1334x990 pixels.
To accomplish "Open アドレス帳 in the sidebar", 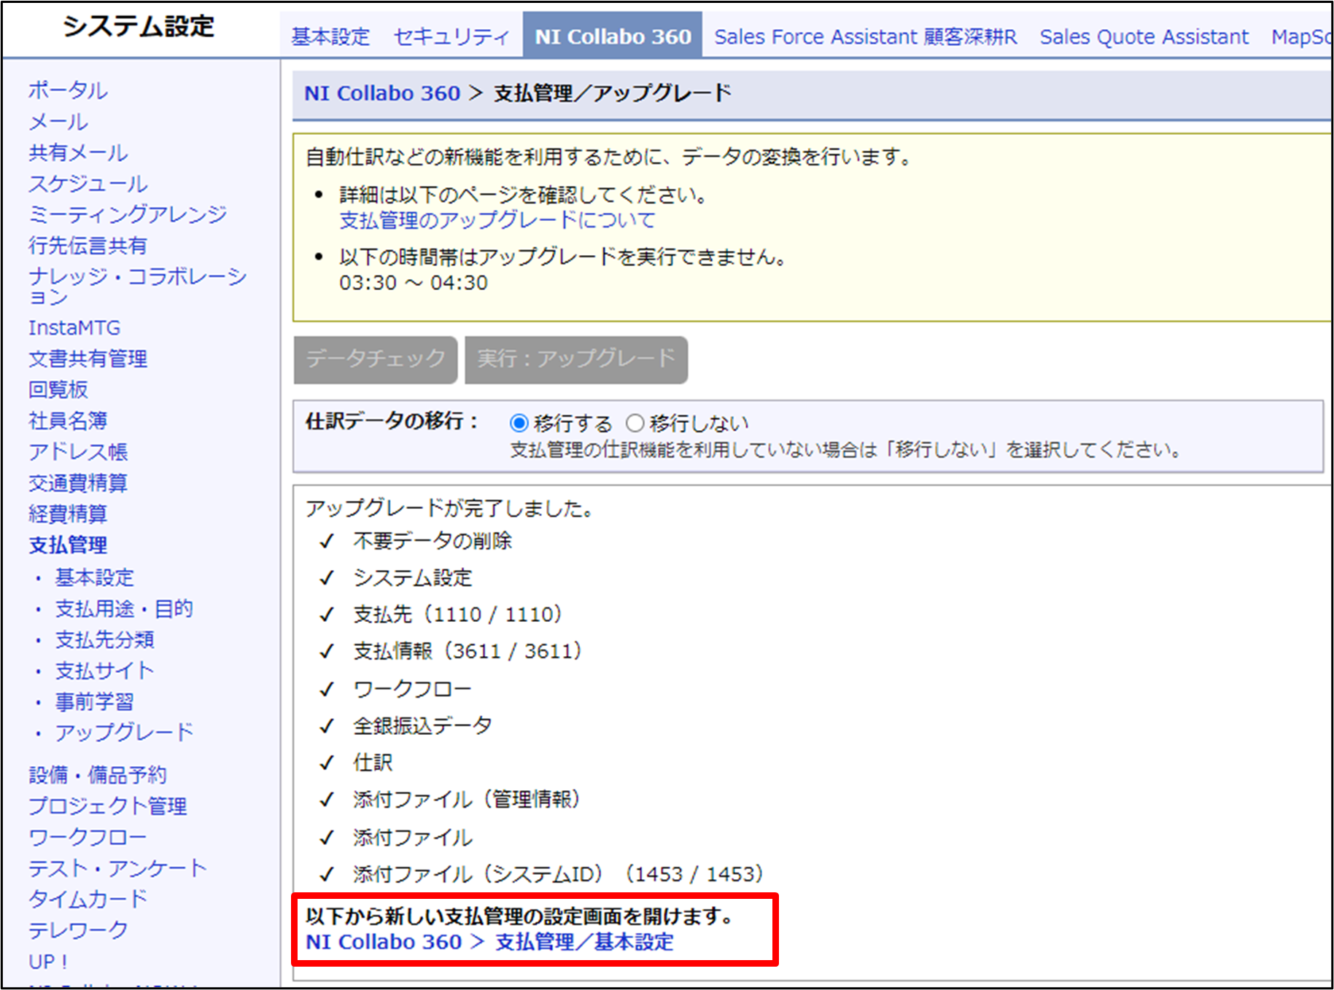I will pos(78,452).
